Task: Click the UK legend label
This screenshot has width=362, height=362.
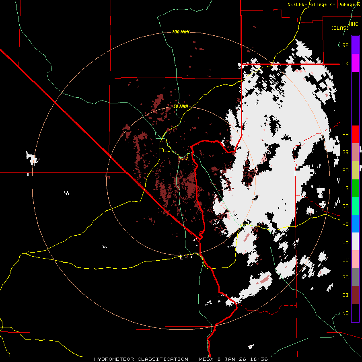Action: pyautogui.click(x=345, y=63)
